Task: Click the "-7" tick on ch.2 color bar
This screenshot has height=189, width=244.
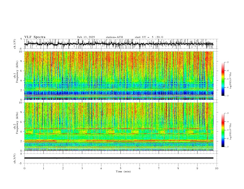Action: pos(227,147)
